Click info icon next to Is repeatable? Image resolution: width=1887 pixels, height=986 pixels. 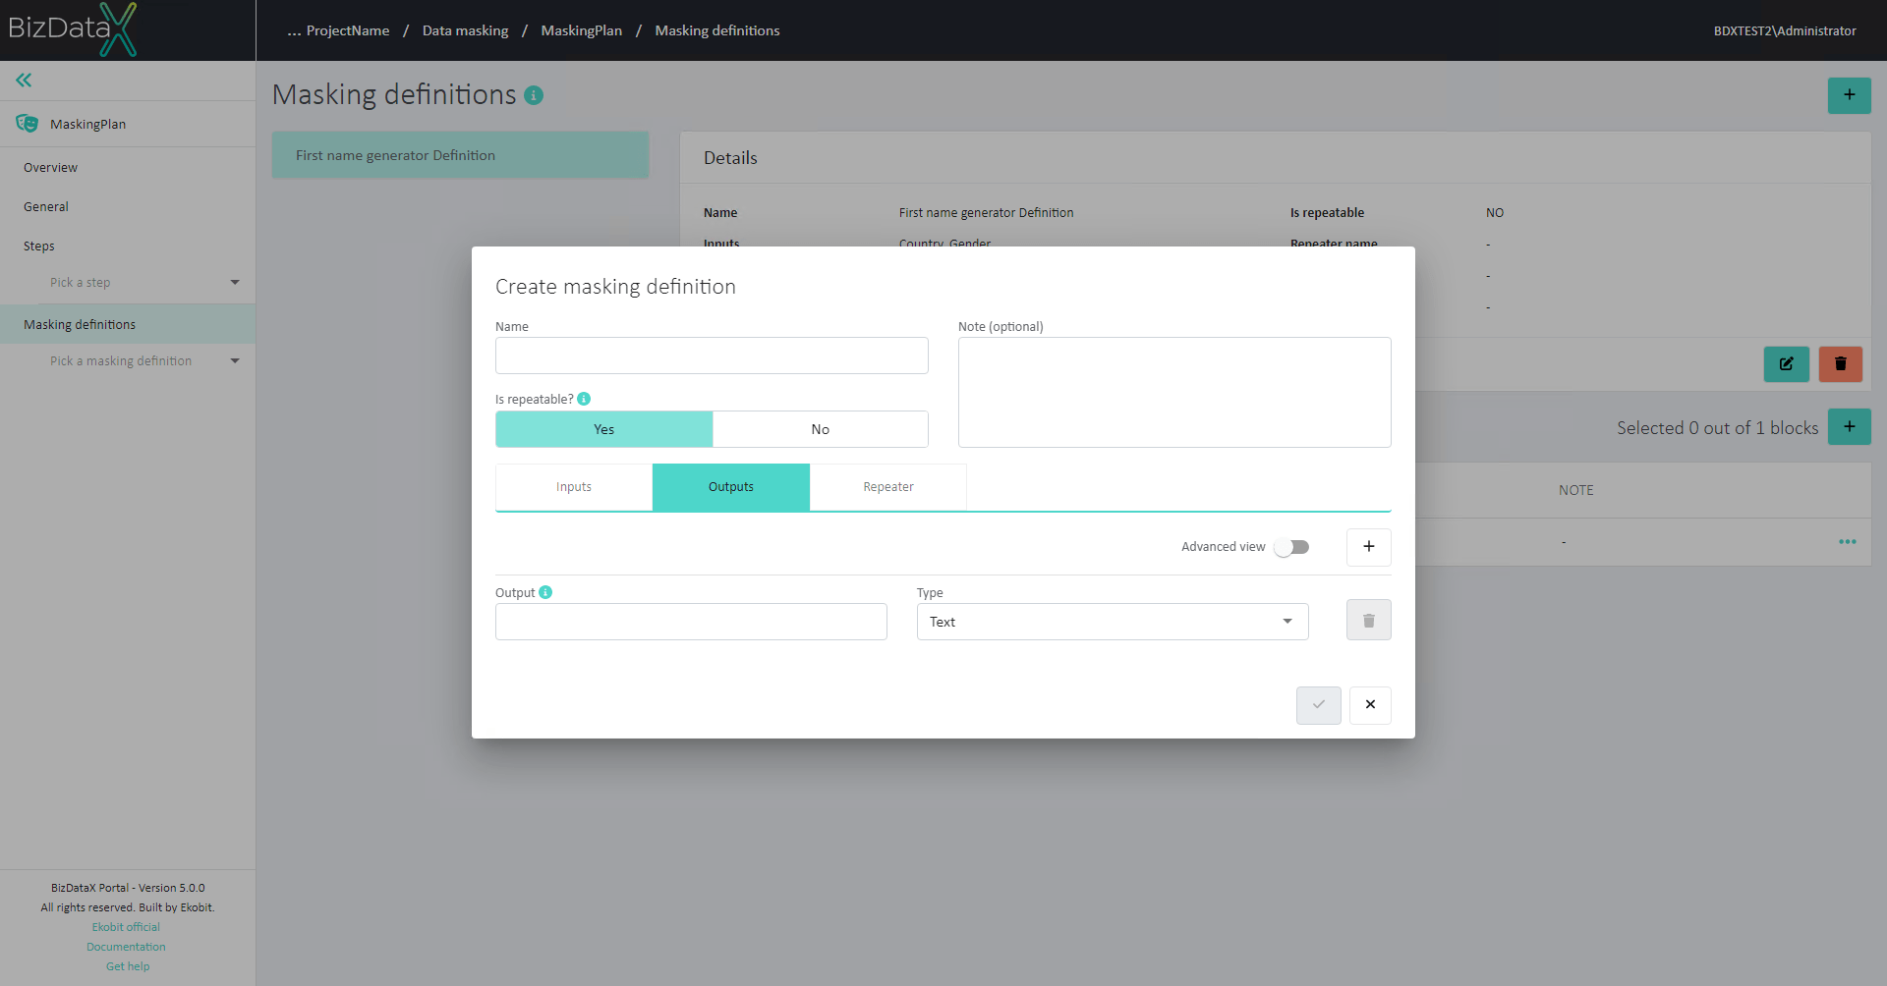coord(584,399)
